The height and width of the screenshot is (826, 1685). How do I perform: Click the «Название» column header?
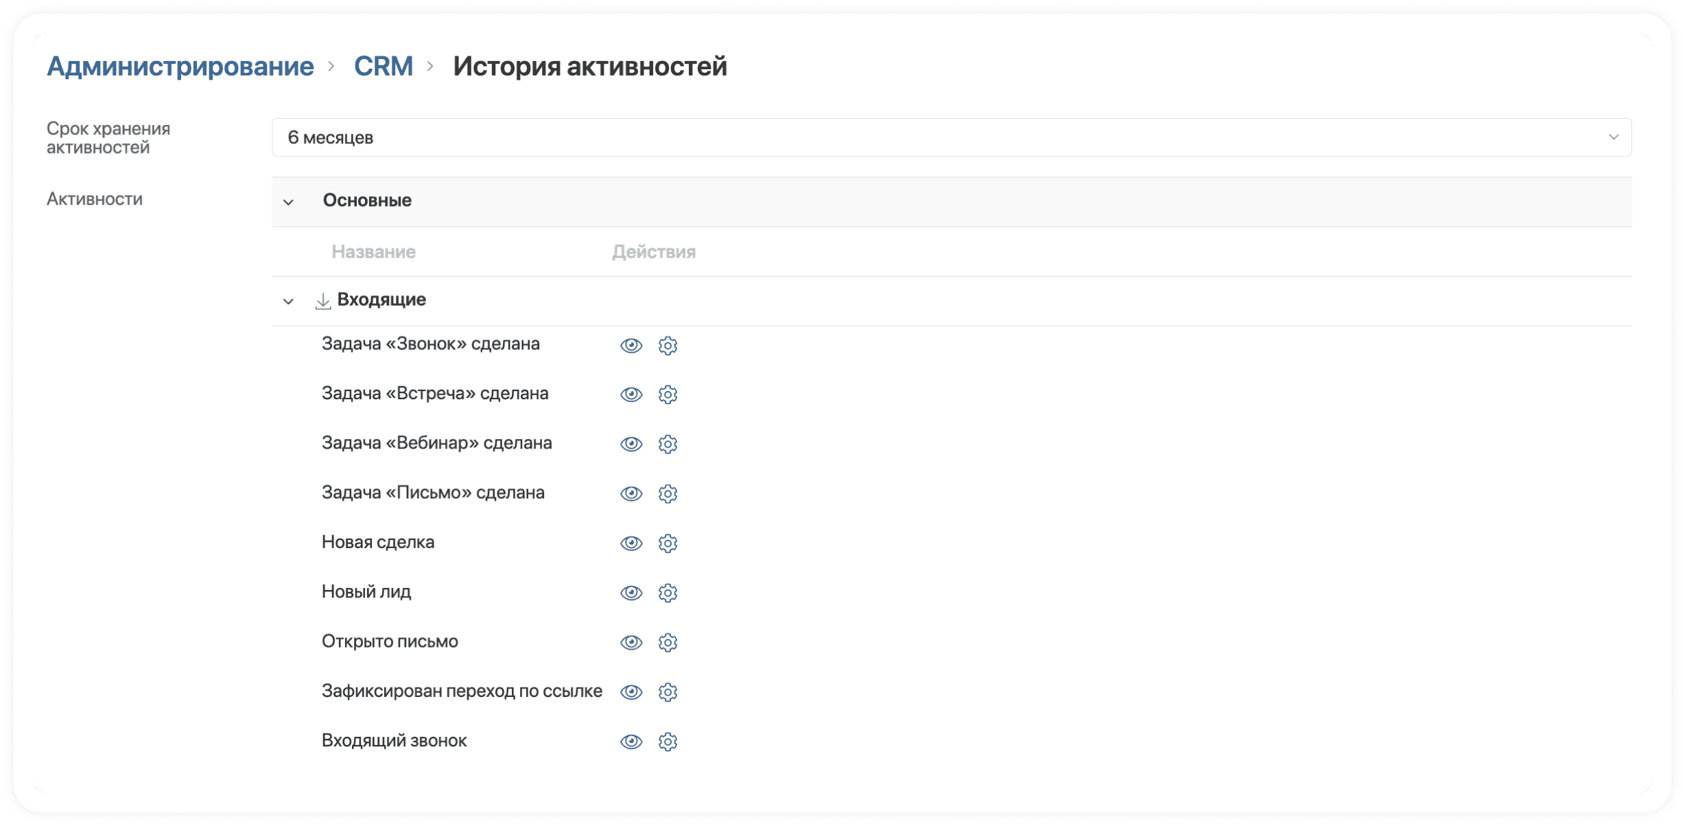pos(374,251)
